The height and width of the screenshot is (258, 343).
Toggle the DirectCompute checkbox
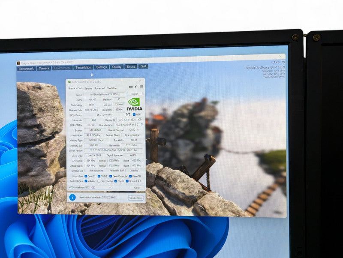[111, 176]
